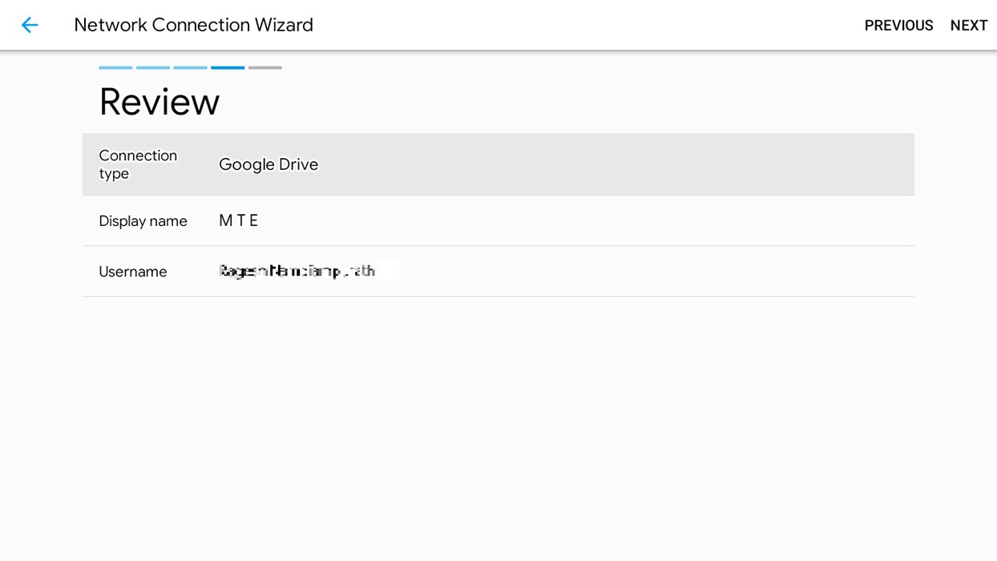Select the Display name label
The width and height of the screenshot is (997, 561).
[x=143, y=221]
